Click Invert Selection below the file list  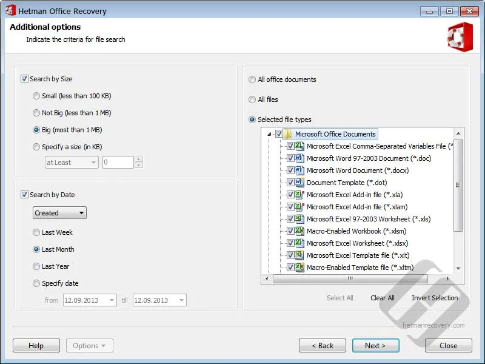436,298
